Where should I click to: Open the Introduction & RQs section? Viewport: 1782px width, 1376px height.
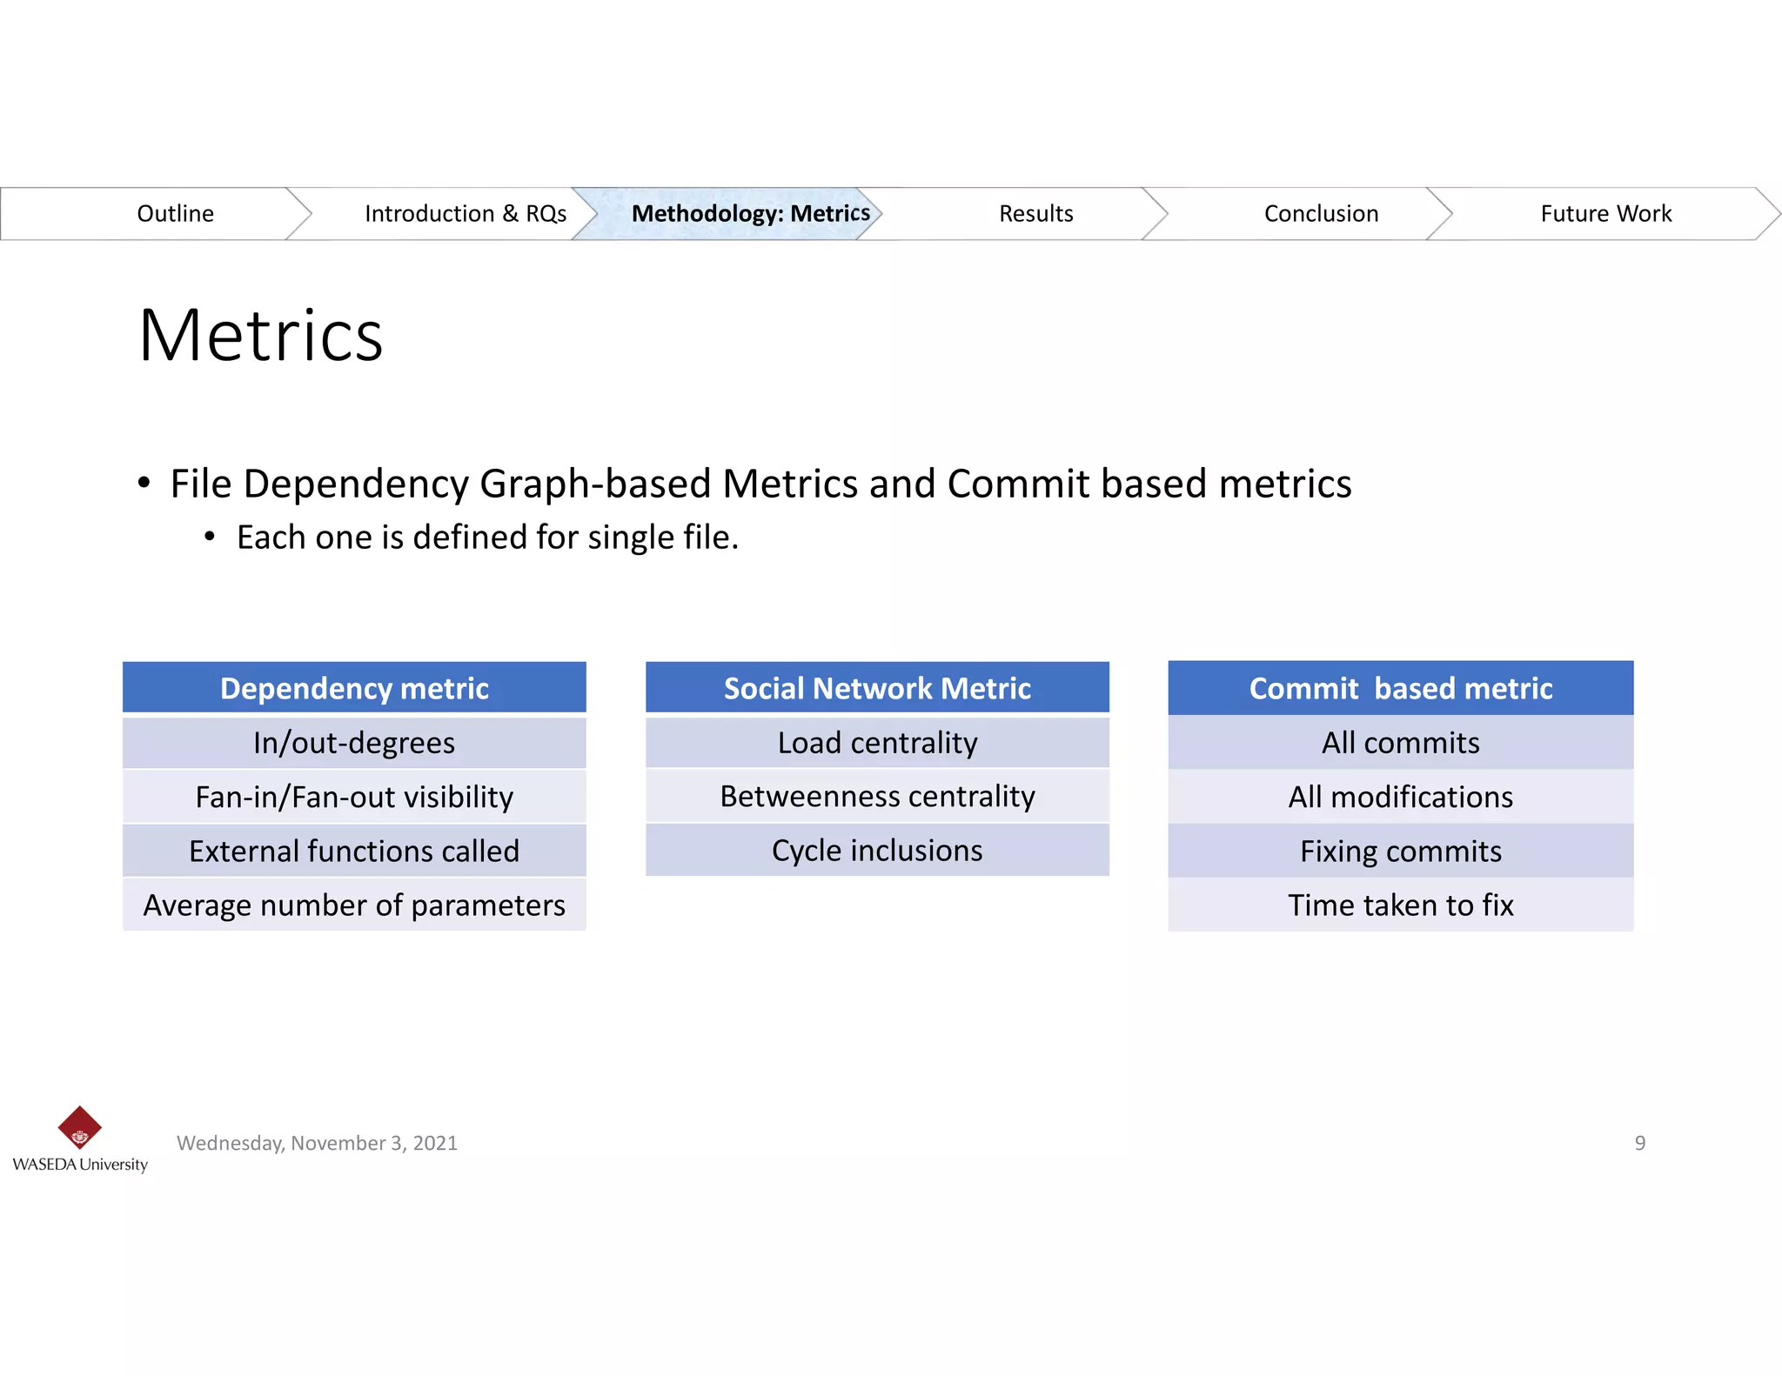pos(465,214)
